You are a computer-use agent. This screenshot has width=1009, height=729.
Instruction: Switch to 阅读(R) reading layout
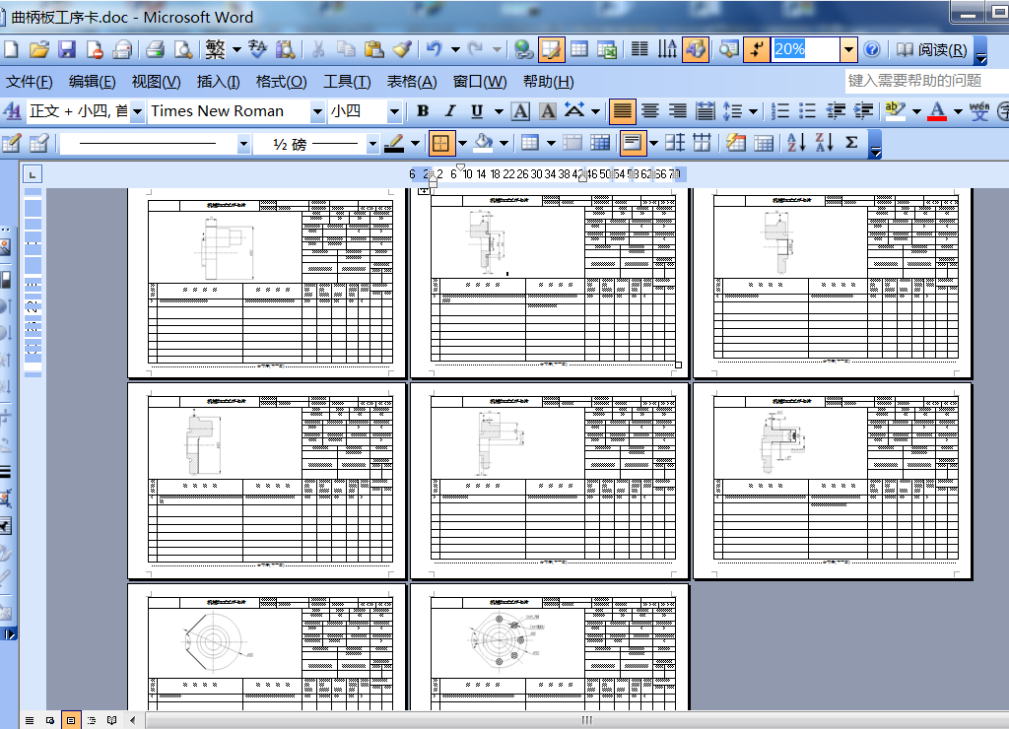tap(931, 49)
